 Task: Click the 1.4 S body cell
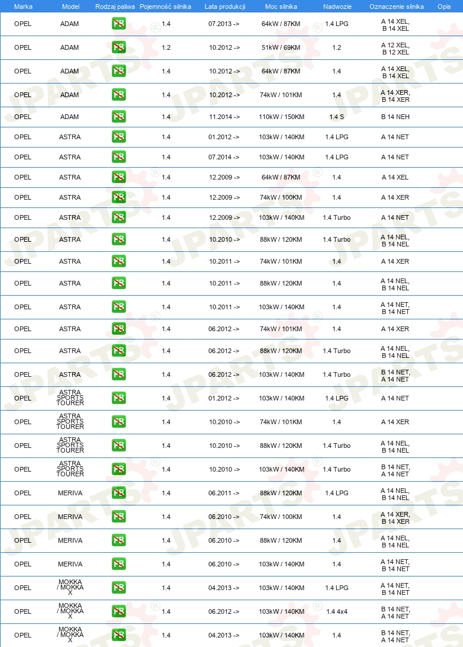(x=337, y=117)
